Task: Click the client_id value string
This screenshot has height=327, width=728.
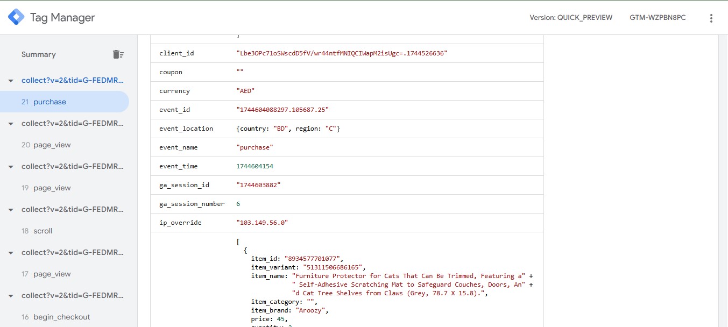Action: click(x=342, y=53)
